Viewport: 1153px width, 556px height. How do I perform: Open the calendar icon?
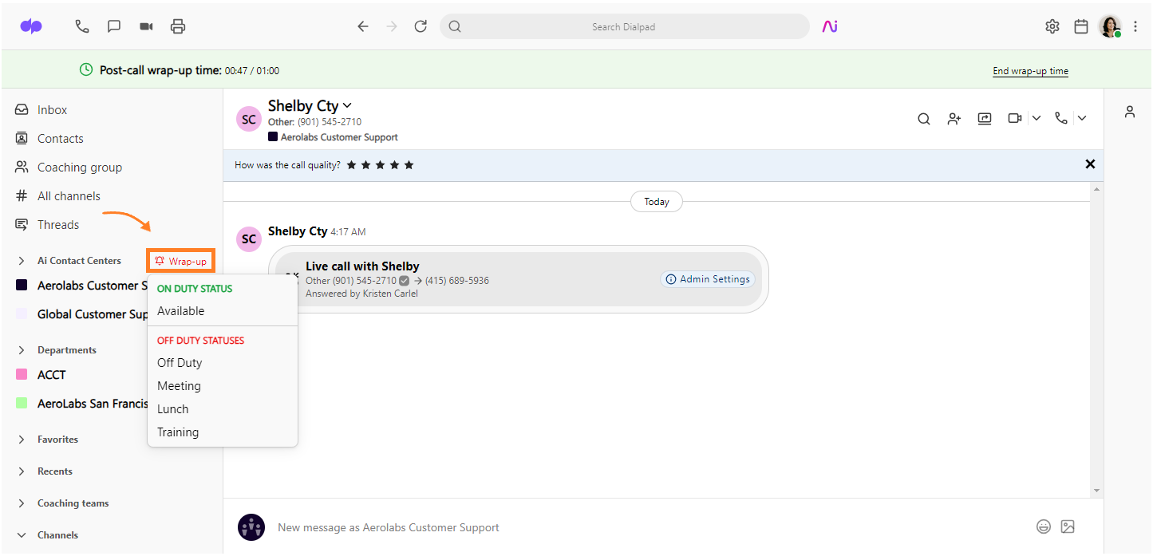1081,26
